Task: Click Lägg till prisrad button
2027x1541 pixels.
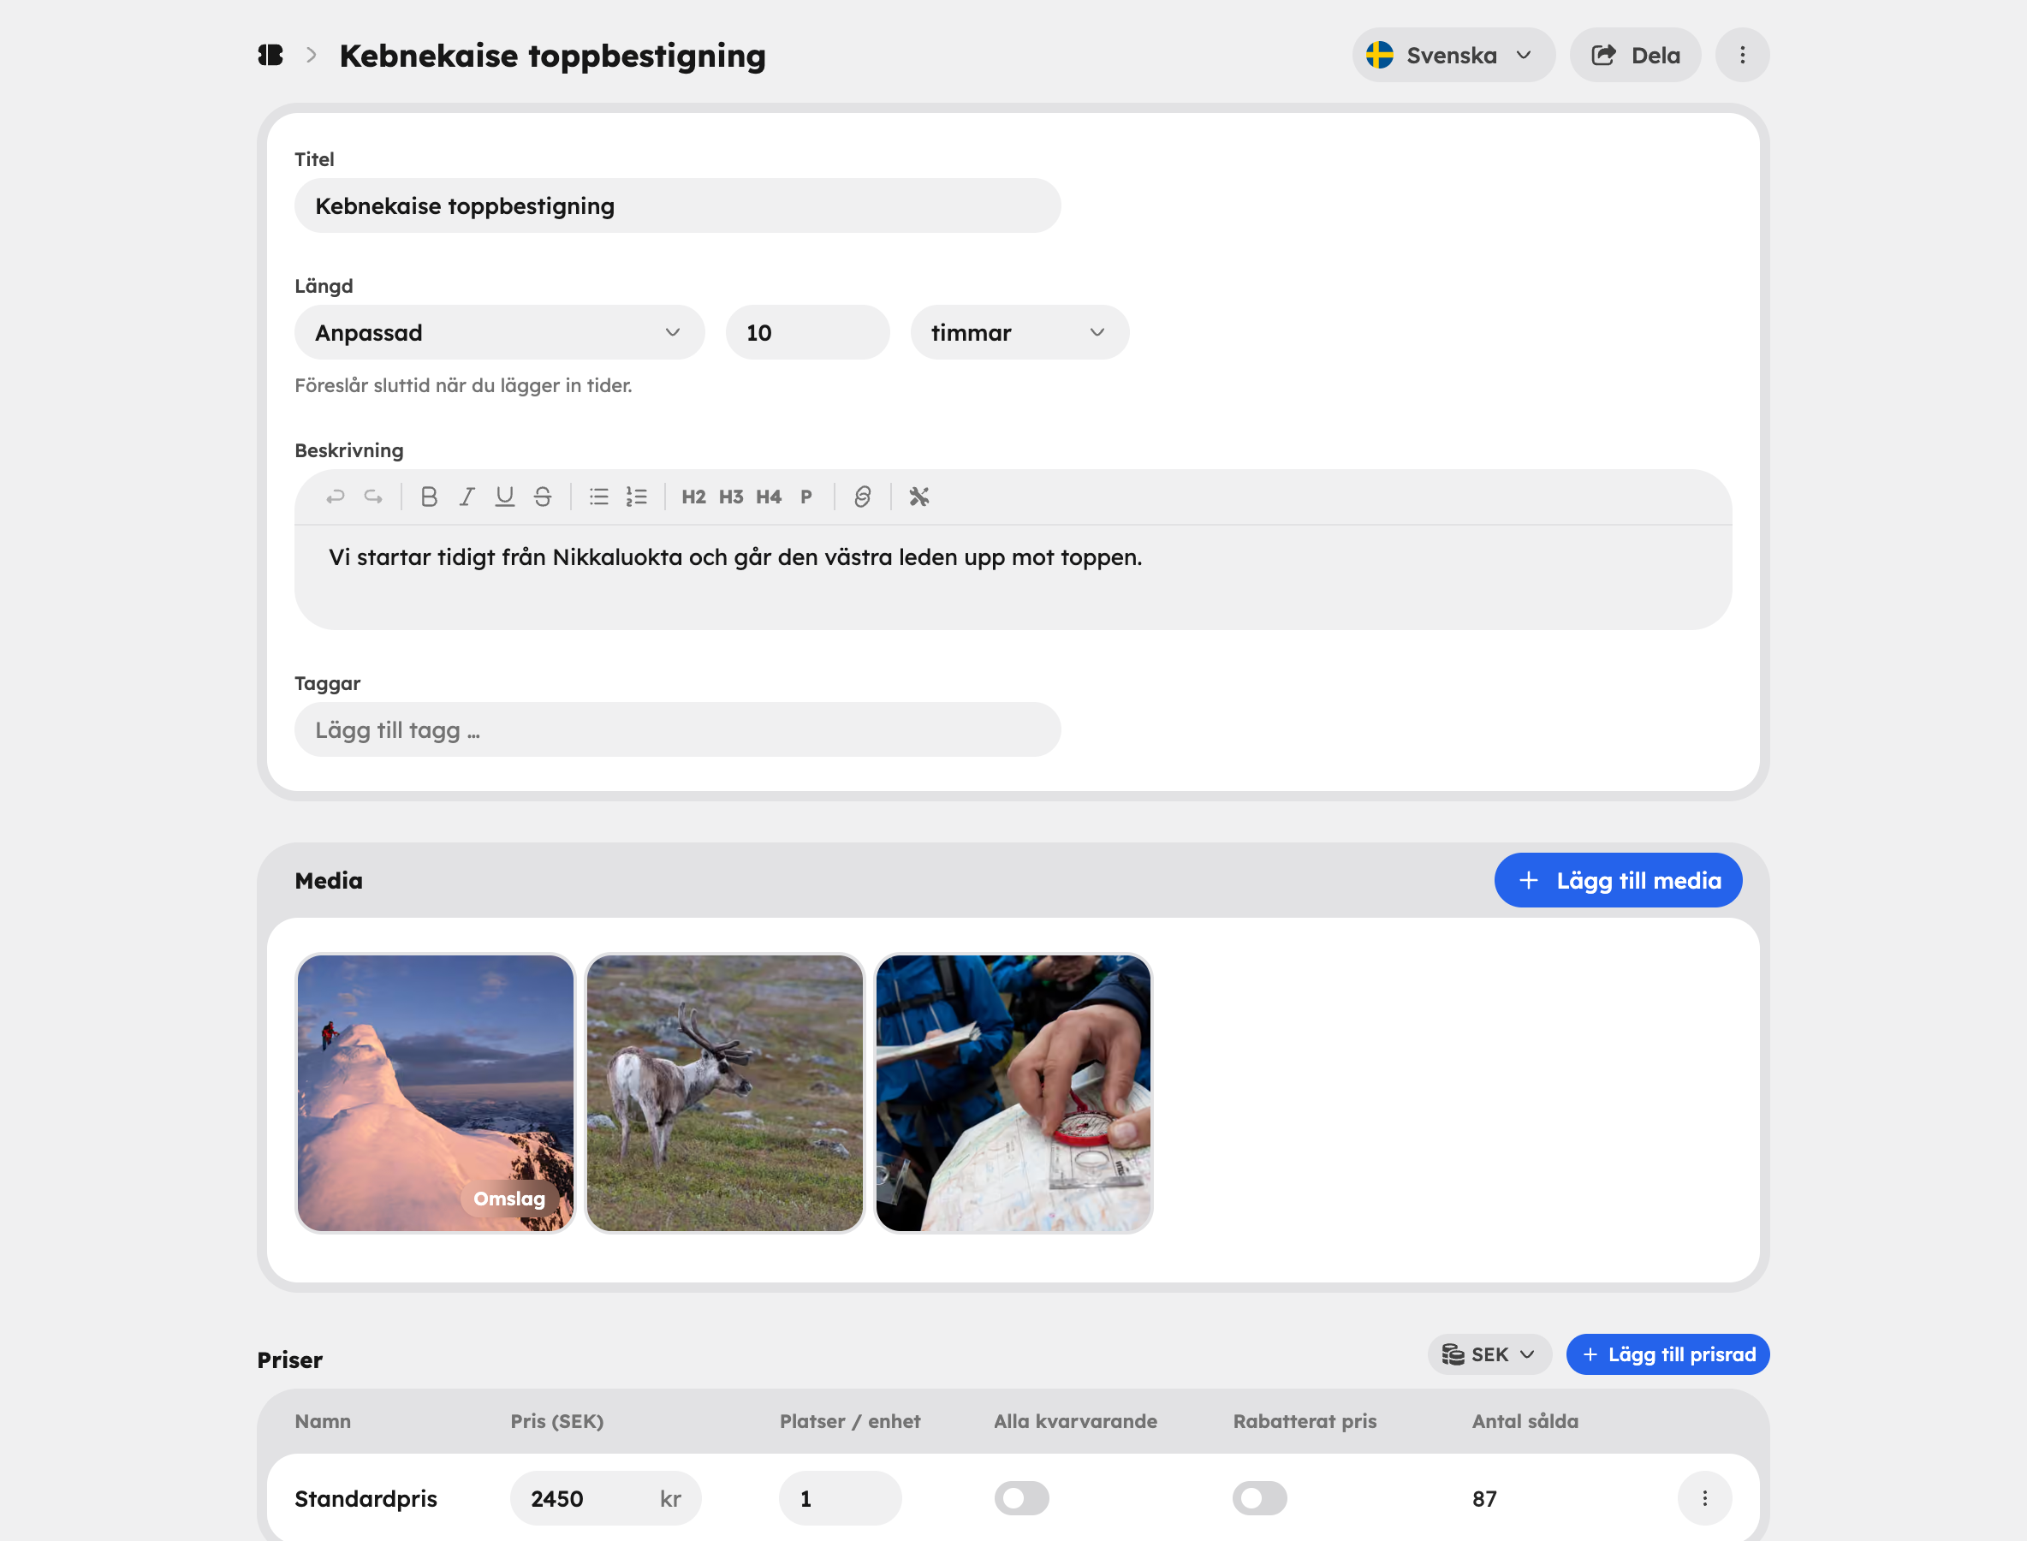Action: 1668,1354
